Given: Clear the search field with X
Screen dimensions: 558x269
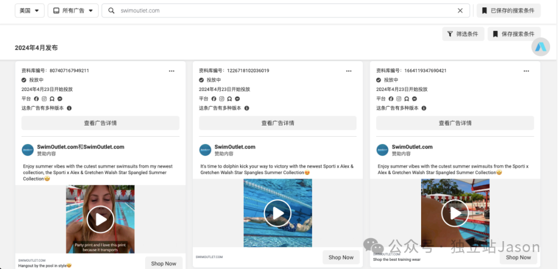Looking at the screenshot, I should [x=460, y=11].
